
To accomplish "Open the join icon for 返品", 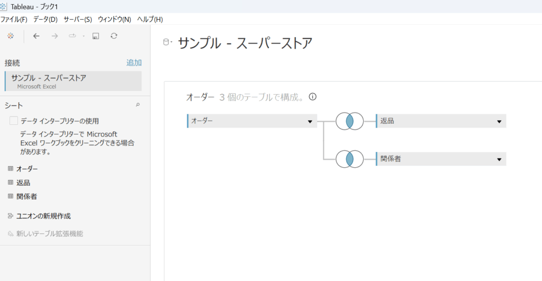I will point(349,121).
